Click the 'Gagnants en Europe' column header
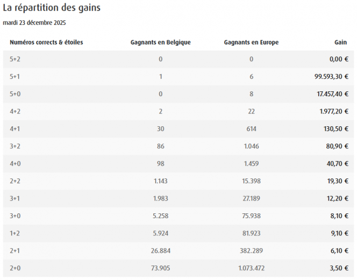The width and height of the screenshot is (357, 280). pyautogui.click(x=251, y=42)
